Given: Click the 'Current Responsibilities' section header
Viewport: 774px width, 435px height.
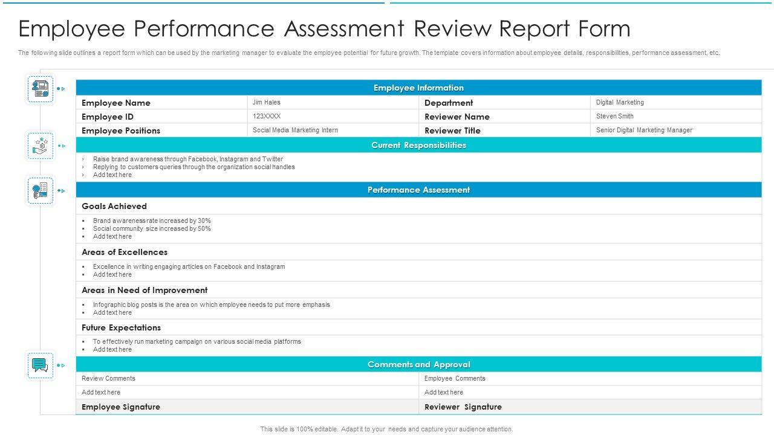Looking at the screenshot, I should point(418,145).
